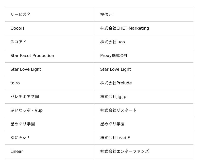Screen dimensions: 203x166
Task: Click the 株式会社Lead.F provider cell
Action: 115,138
